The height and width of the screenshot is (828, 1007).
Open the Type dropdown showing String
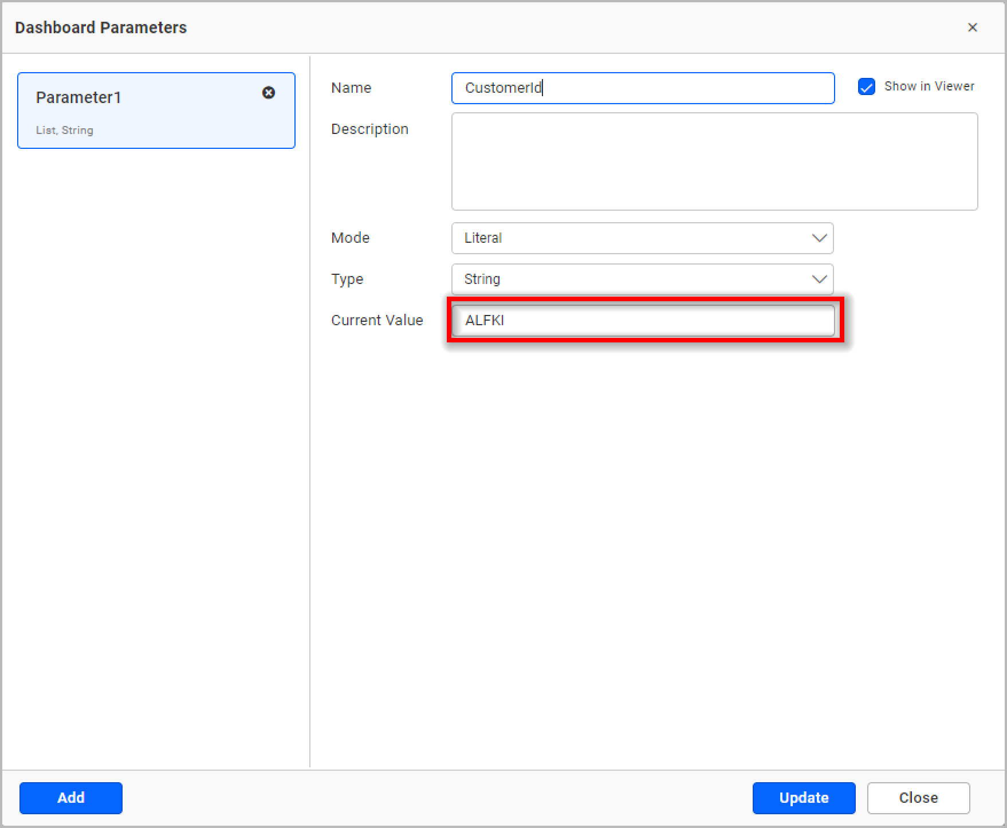click(x=642, y=279)
